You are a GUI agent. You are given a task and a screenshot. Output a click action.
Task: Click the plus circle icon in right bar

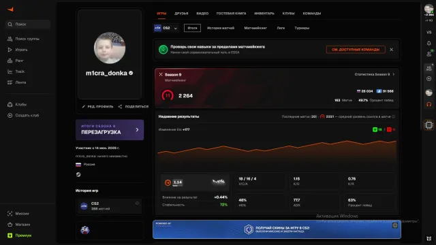pyautogui.click(x=429, y=79)
